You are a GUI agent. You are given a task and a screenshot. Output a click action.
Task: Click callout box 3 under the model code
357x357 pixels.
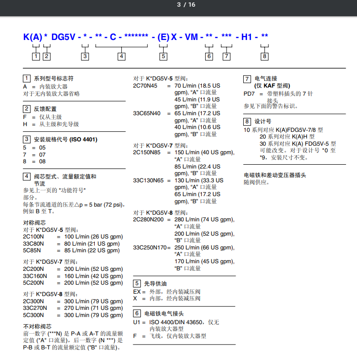(85, 57)
